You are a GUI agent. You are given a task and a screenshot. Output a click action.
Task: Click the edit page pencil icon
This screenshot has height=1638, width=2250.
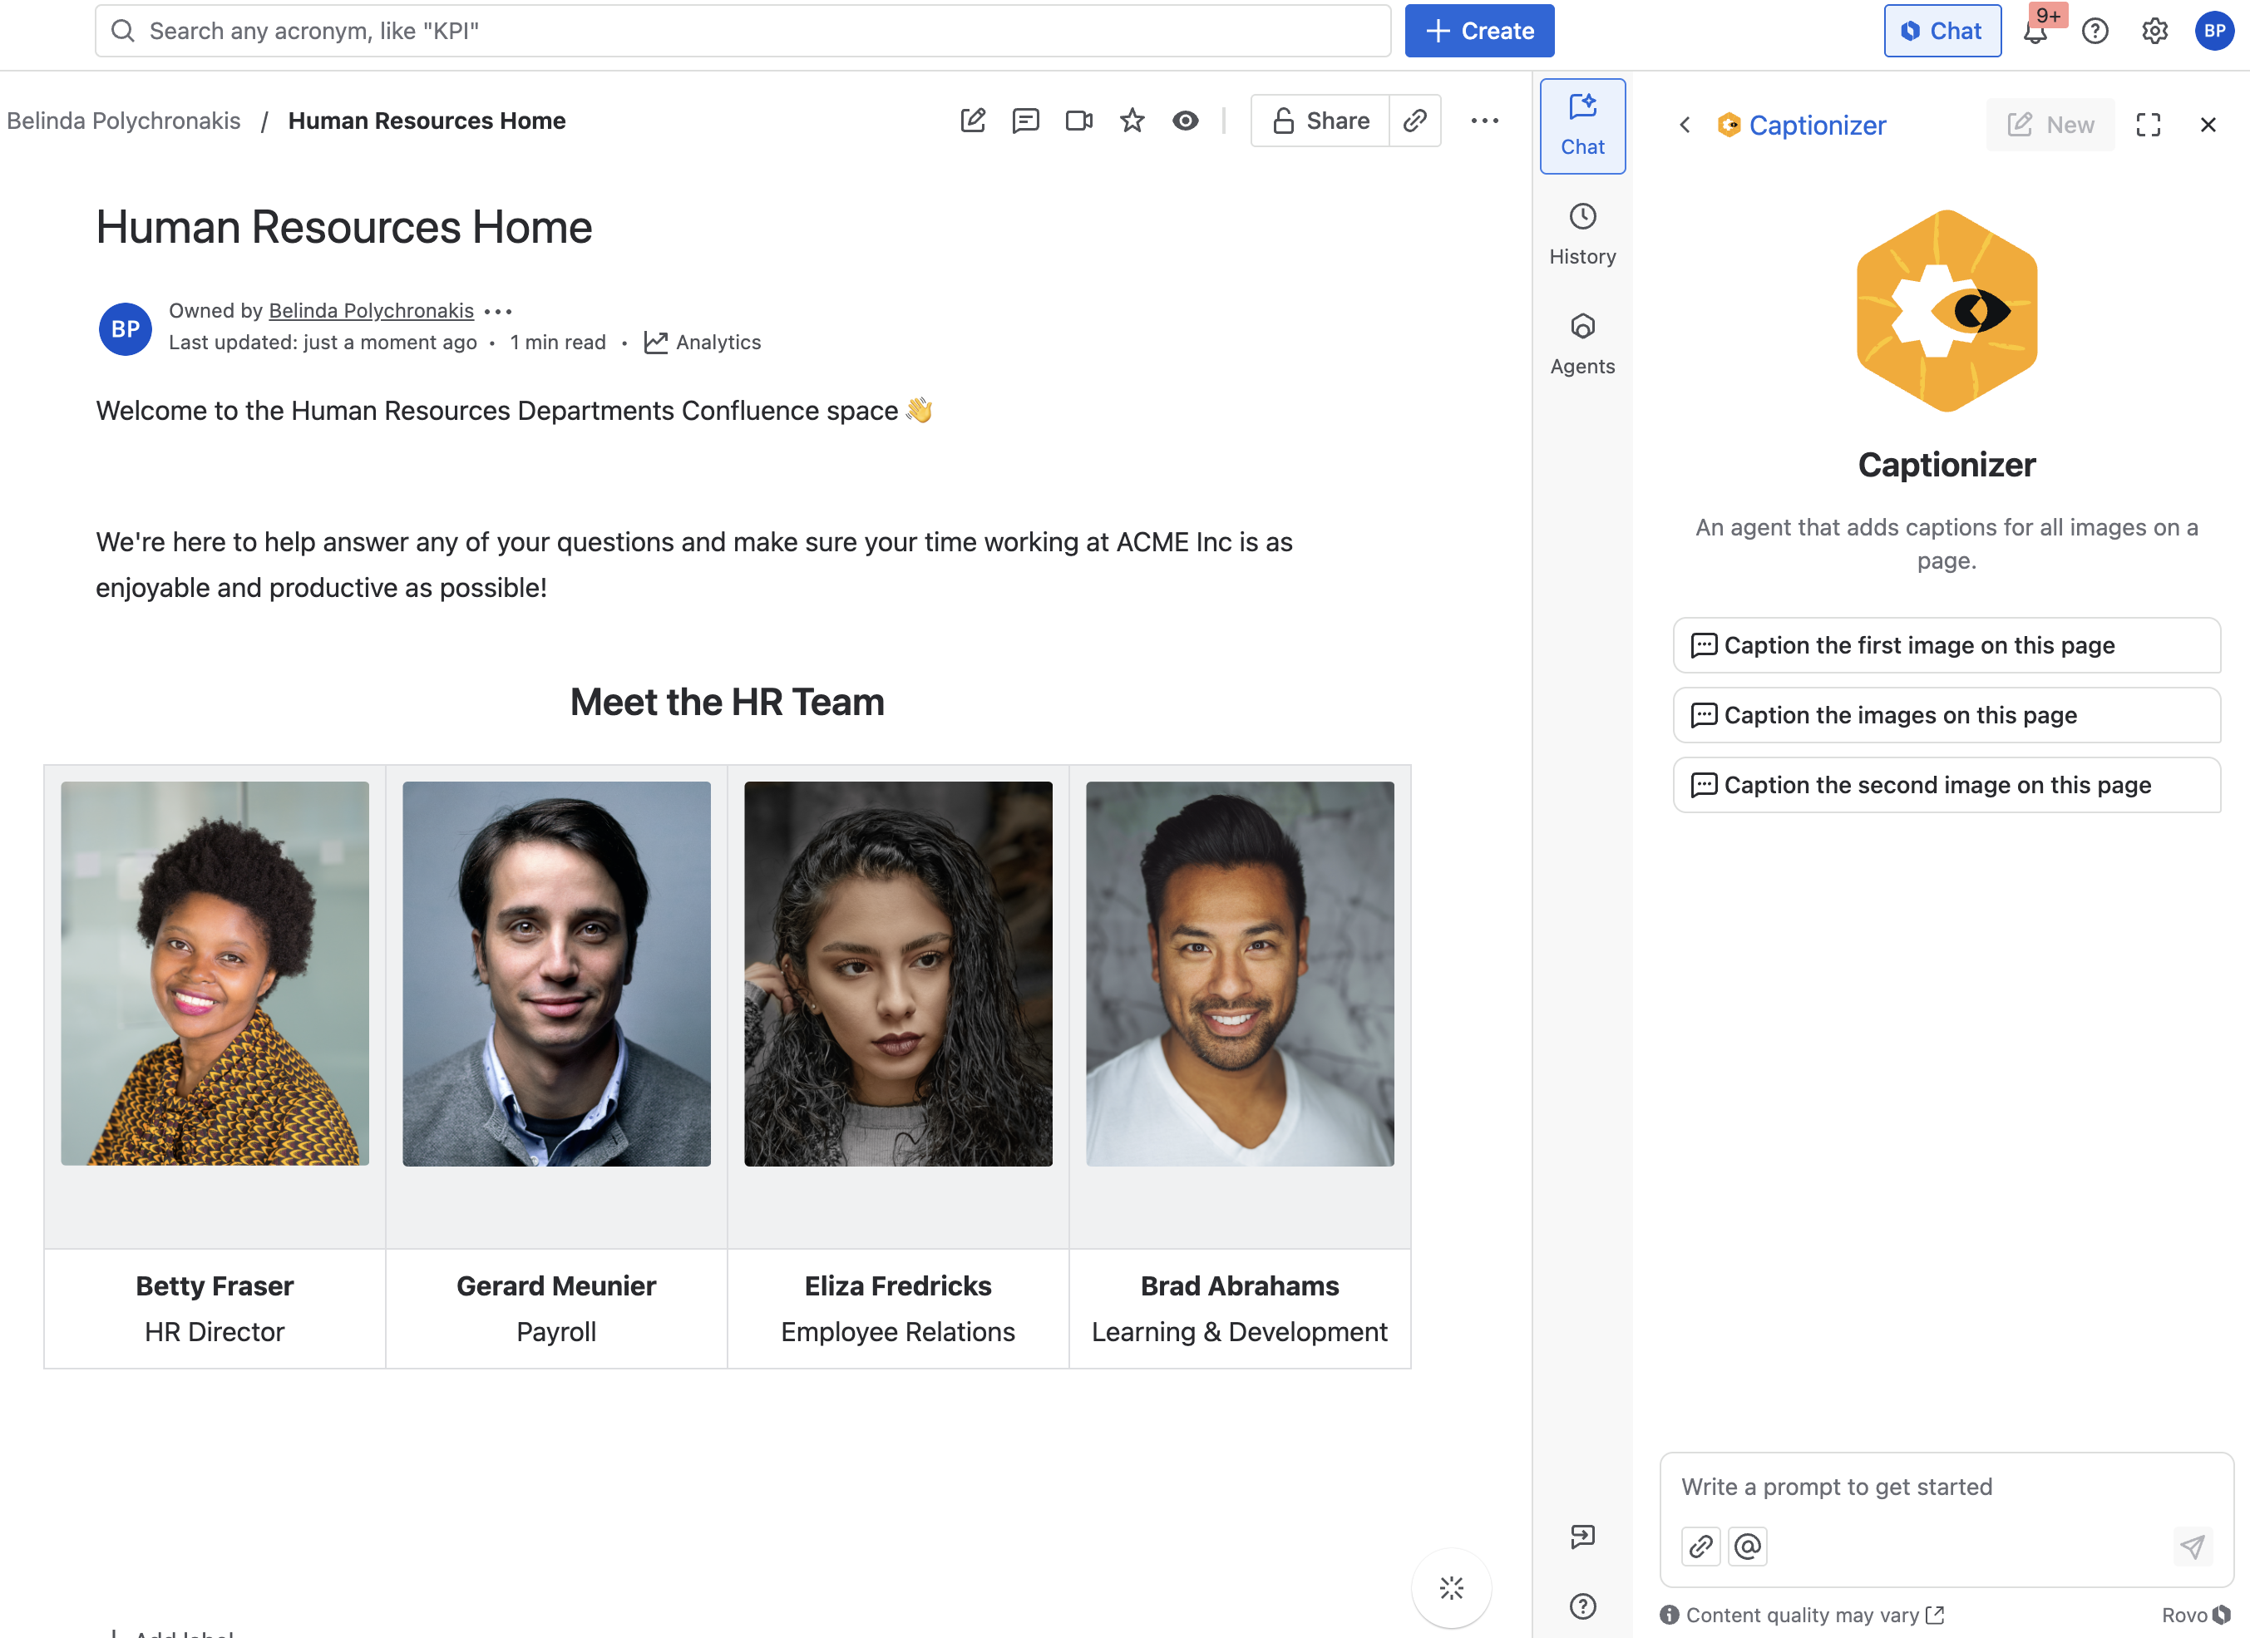coord(972,121)
